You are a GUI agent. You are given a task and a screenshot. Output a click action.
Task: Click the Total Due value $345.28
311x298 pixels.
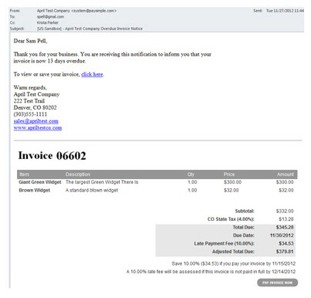285,228
